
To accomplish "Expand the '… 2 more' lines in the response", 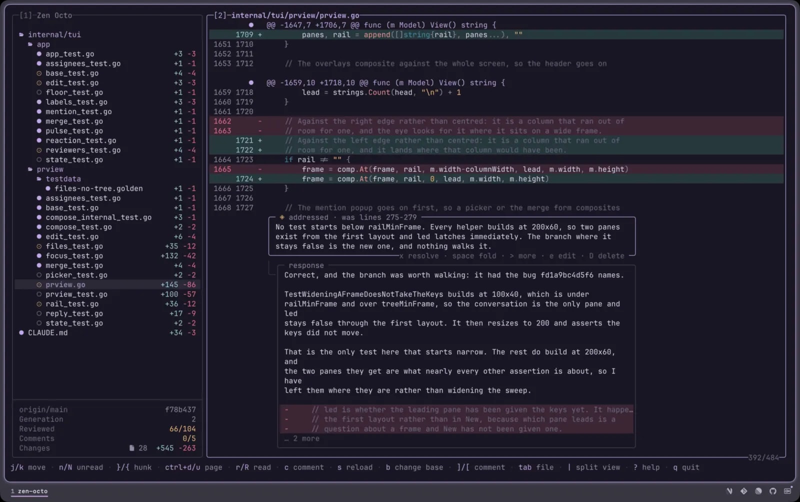I will coord(301,438).
